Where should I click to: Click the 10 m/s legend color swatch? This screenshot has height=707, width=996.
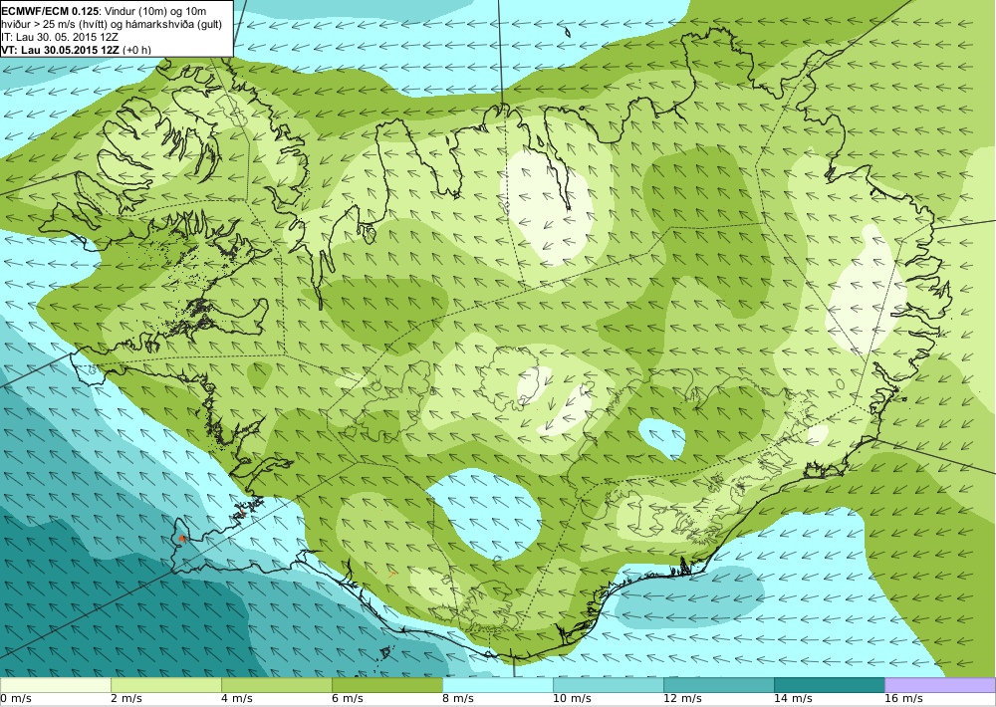pos(608,685)
